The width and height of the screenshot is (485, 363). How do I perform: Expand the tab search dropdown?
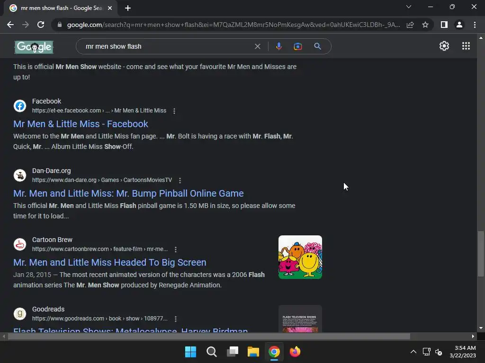coord(409,7)
